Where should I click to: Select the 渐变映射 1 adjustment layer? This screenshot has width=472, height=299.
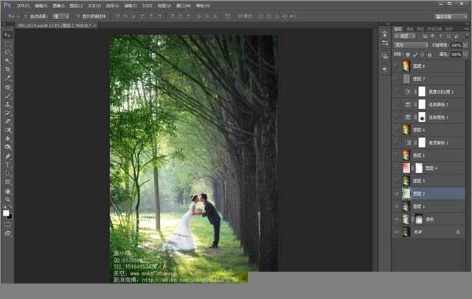click(428, 142)
